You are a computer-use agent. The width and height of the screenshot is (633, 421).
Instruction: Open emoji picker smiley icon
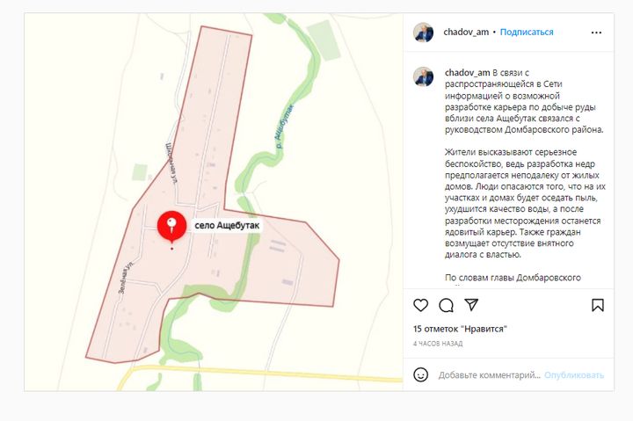click(x=420, y=375)
